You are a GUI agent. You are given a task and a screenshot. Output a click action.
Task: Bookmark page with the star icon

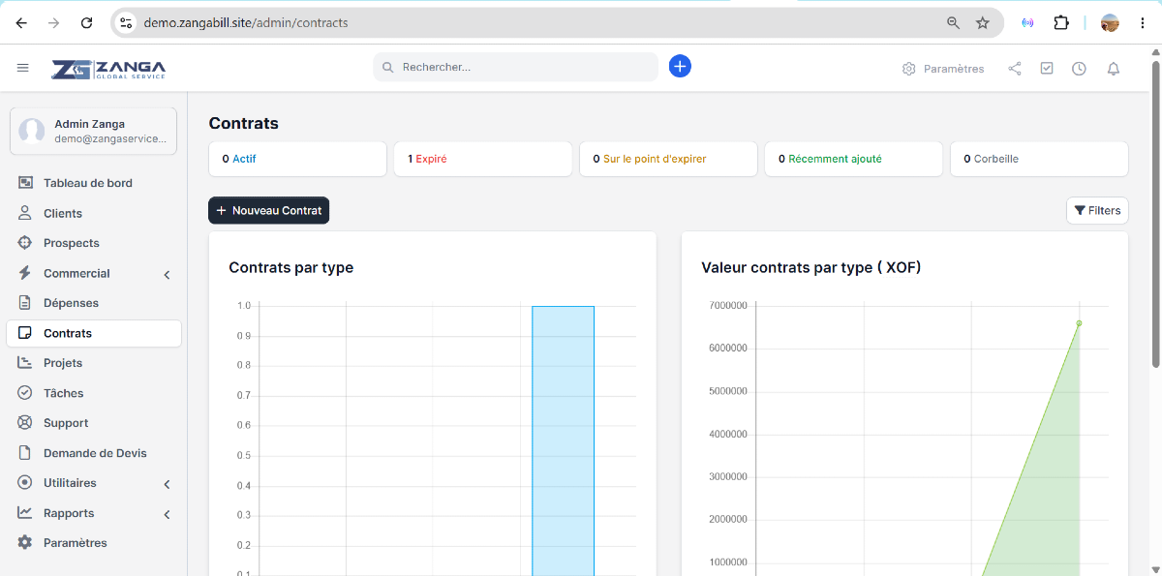click(x=983, y=22)
